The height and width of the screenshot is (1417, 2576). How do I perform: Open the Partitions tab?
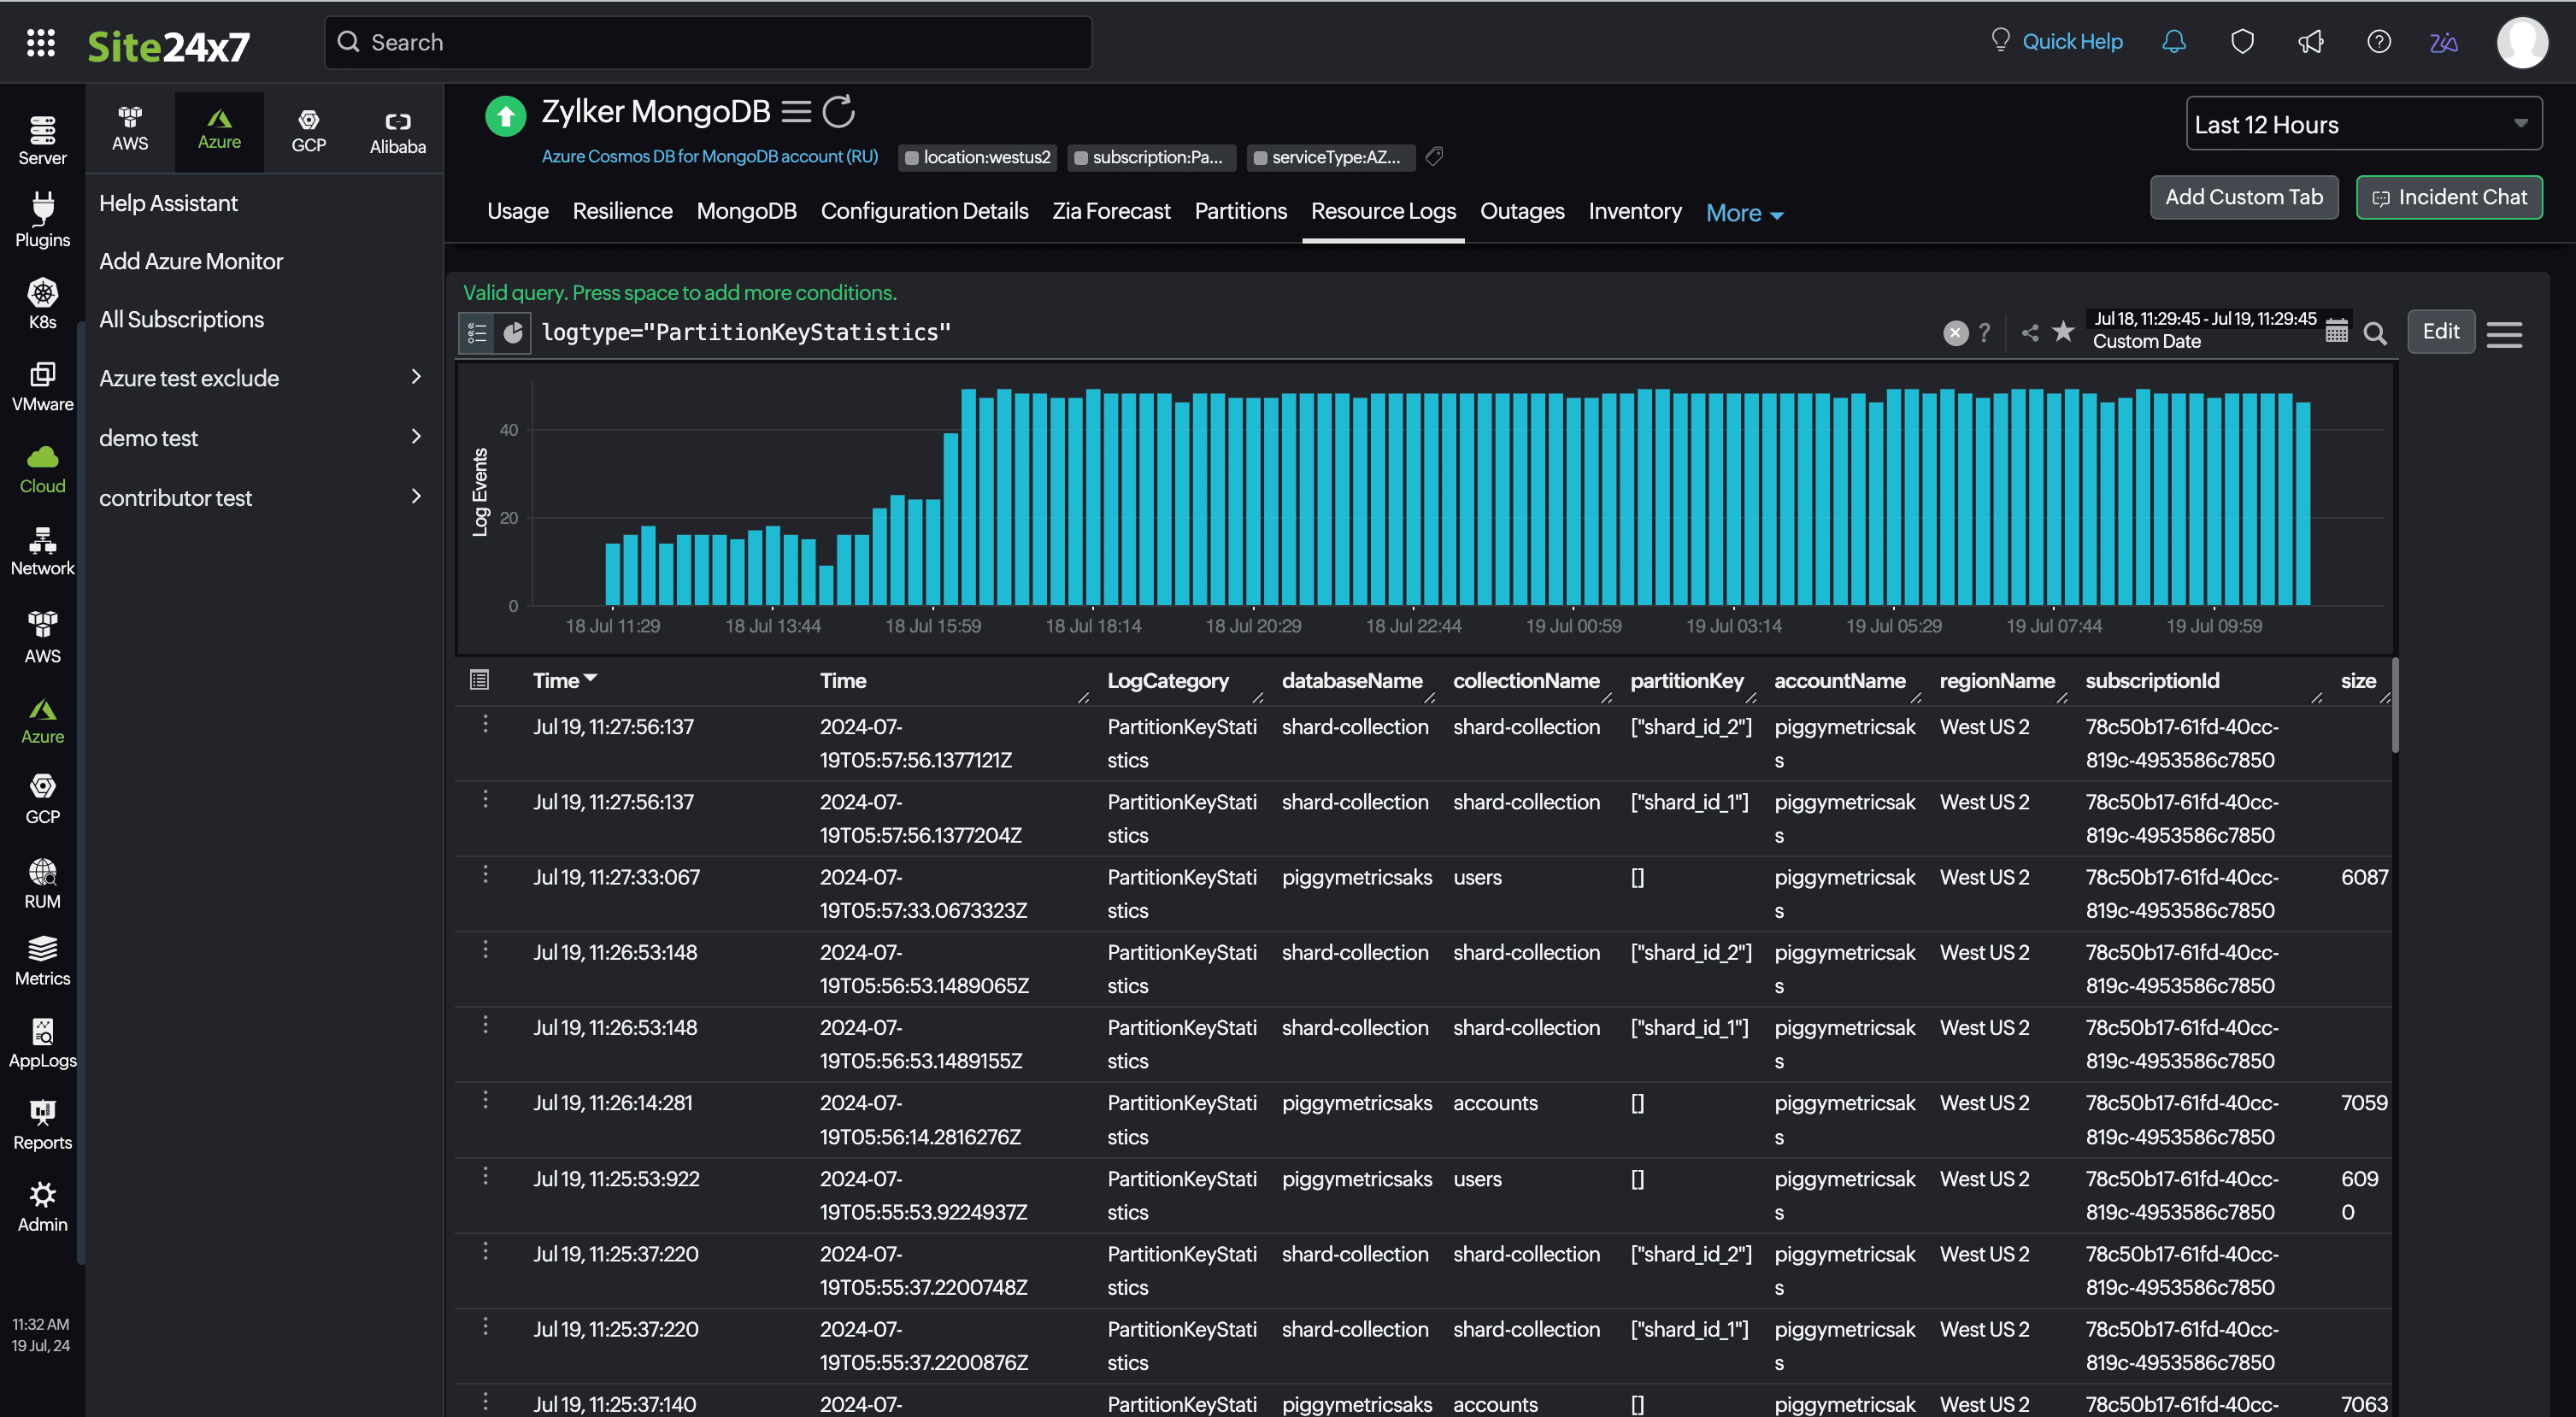coord(1240,211)
